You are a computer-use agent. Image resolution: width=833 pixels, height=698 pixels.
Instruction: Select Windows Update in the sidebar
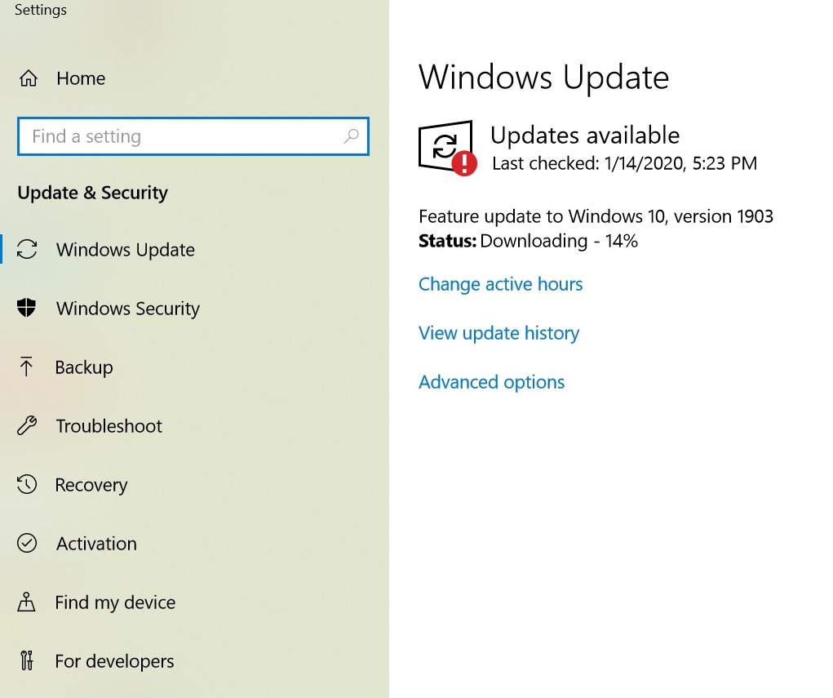126,249
